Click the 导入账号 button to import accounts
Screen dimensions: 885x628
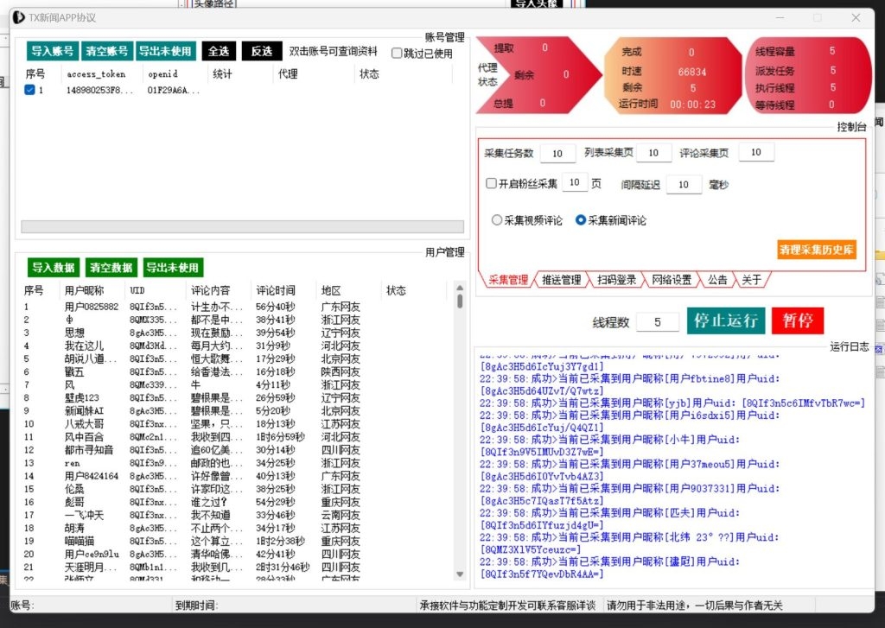click(x=51, y=50)
